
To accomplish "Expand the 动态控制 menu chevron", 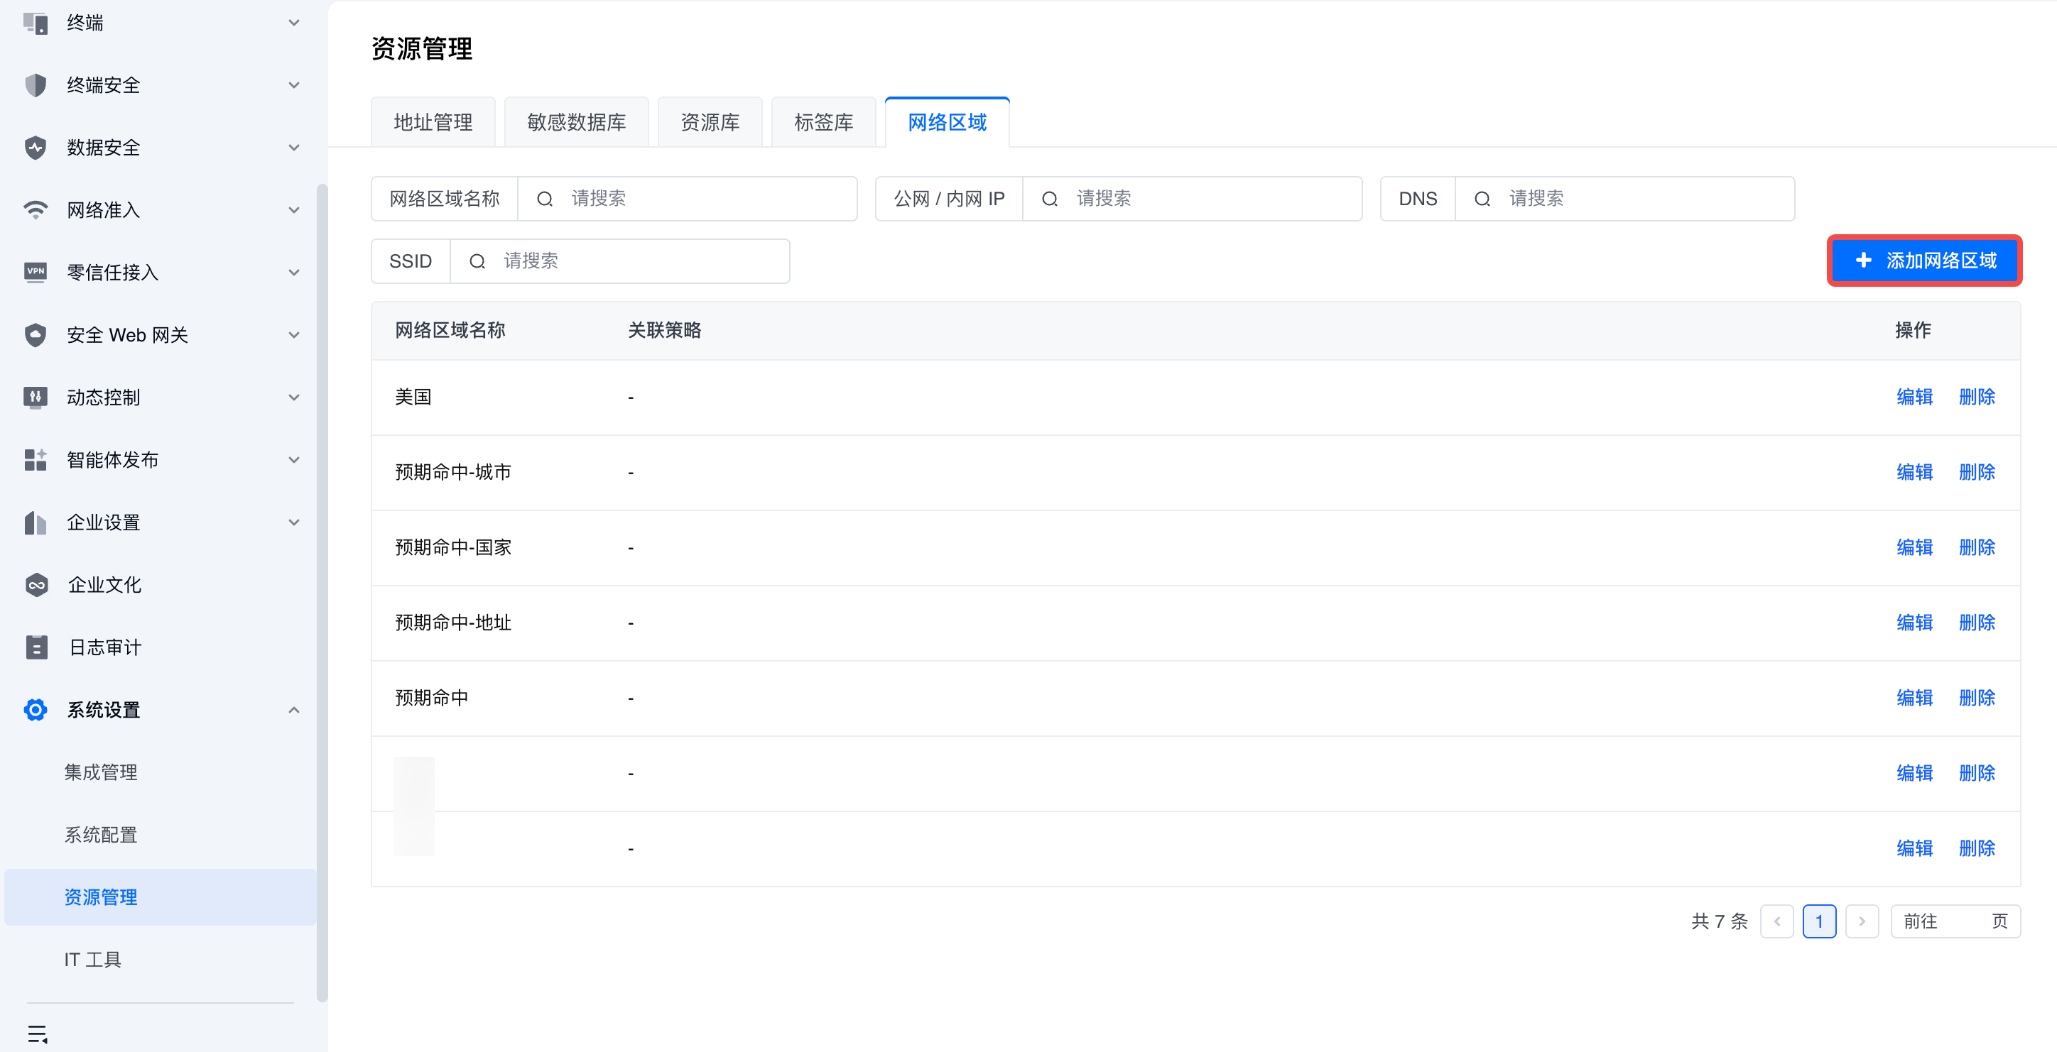I will click(x=294, y=398).
